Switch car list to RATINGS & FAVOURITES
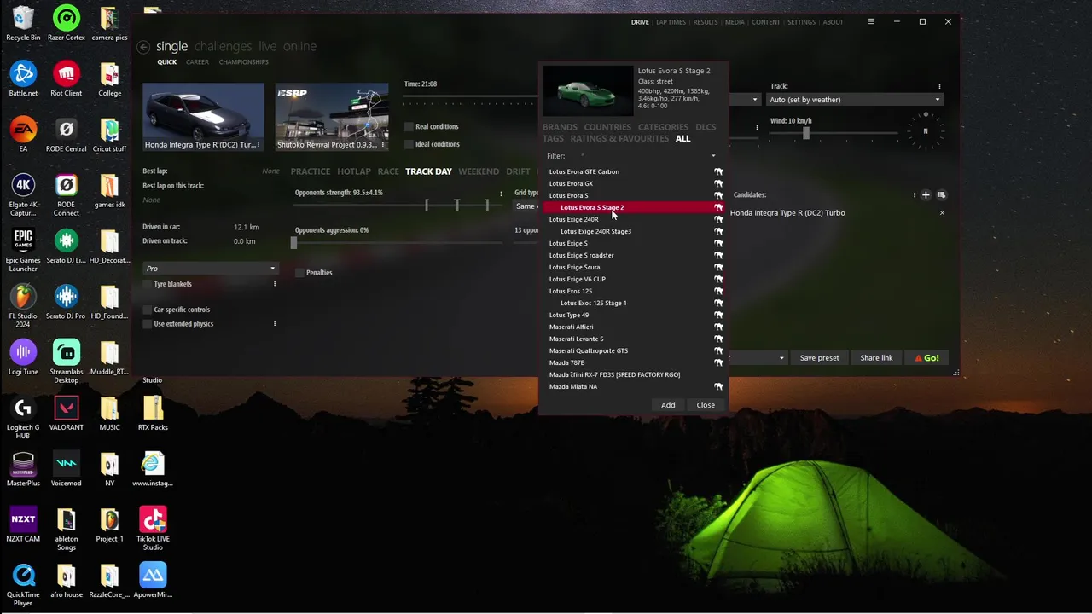This screenshot has width=1092, height=614. (x=619, y=138)
